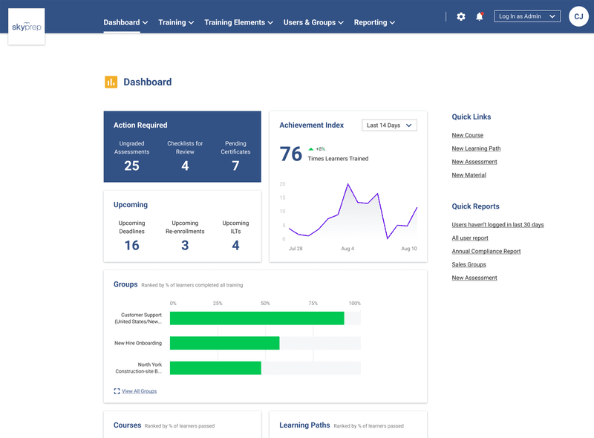Viewport: 594px width, 438px height.
Task: Select the Dashboard navigation item
Action: pyautogui.click(x=121, y=22)
